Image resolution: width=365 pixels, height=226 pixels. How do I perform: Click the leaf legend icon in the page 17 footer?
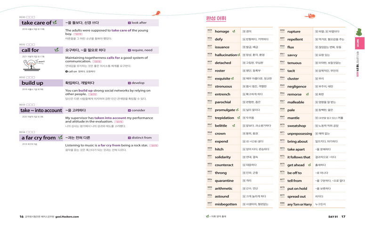[207, 216]
